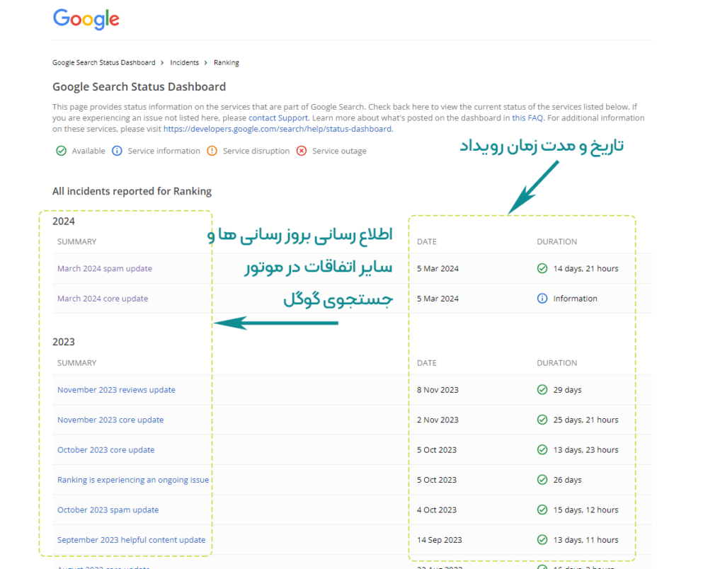Screen dimensions: 725x569
Task: Open November 2023 reviews update incident
Action: 117,390
